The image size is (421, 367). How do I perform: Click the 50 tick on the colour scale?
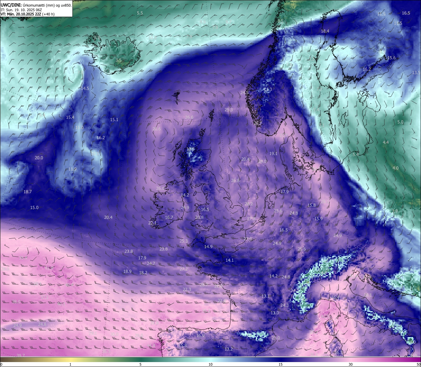(418, 364)
